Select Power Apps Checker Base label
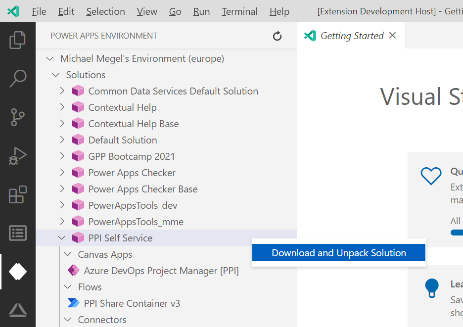Image resolution: width=463 pixels, height=327 pixels. (x=143, y=189)
